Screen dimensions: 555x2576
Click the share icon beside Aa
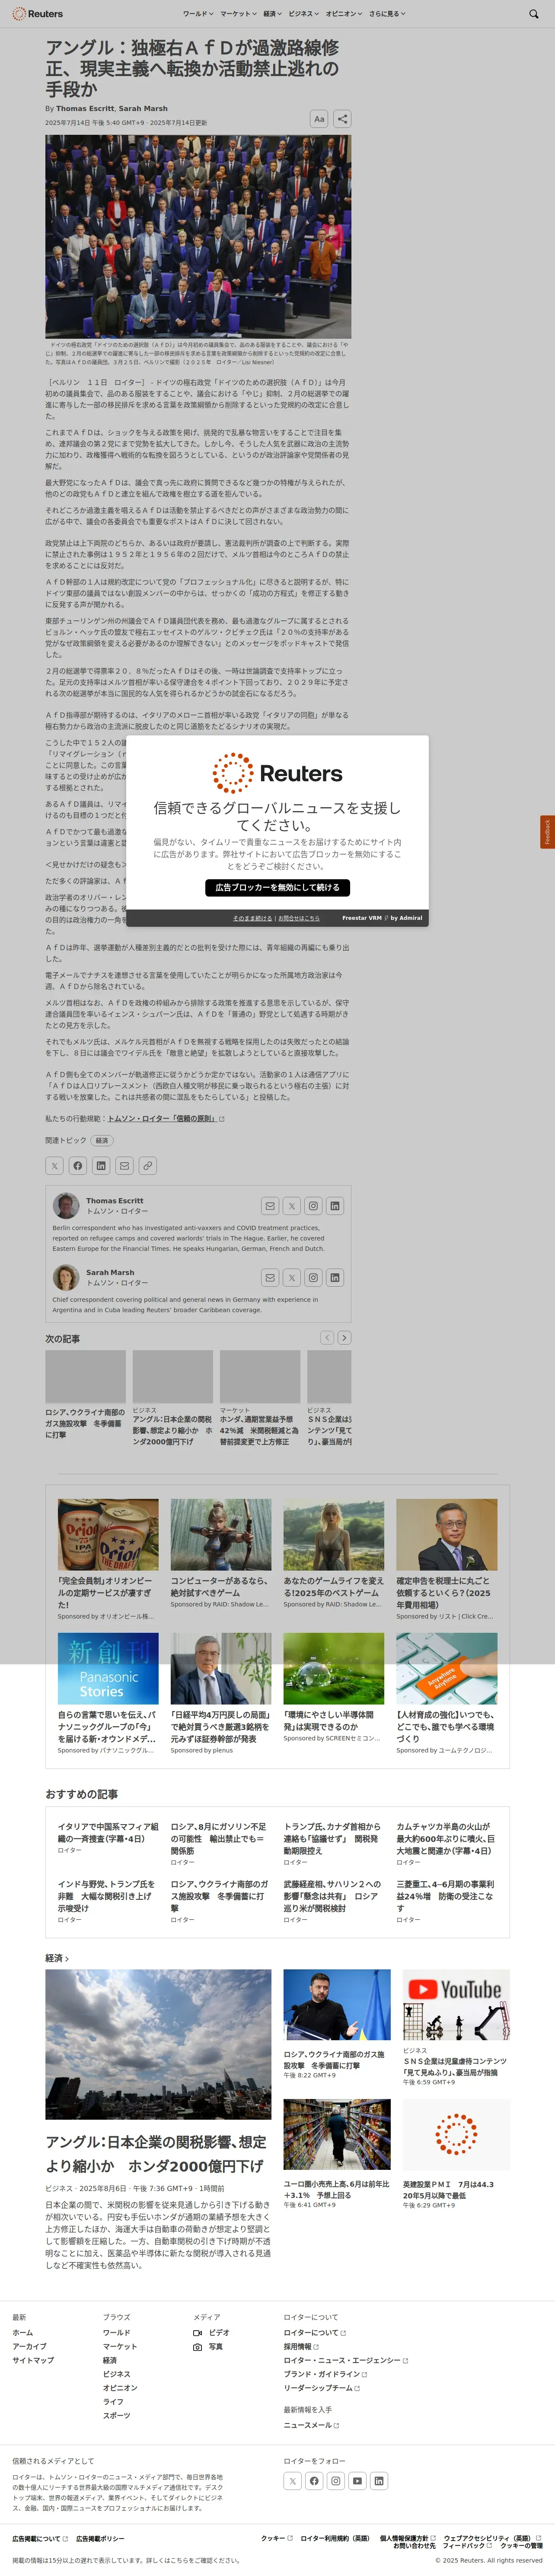coord(342,118)
